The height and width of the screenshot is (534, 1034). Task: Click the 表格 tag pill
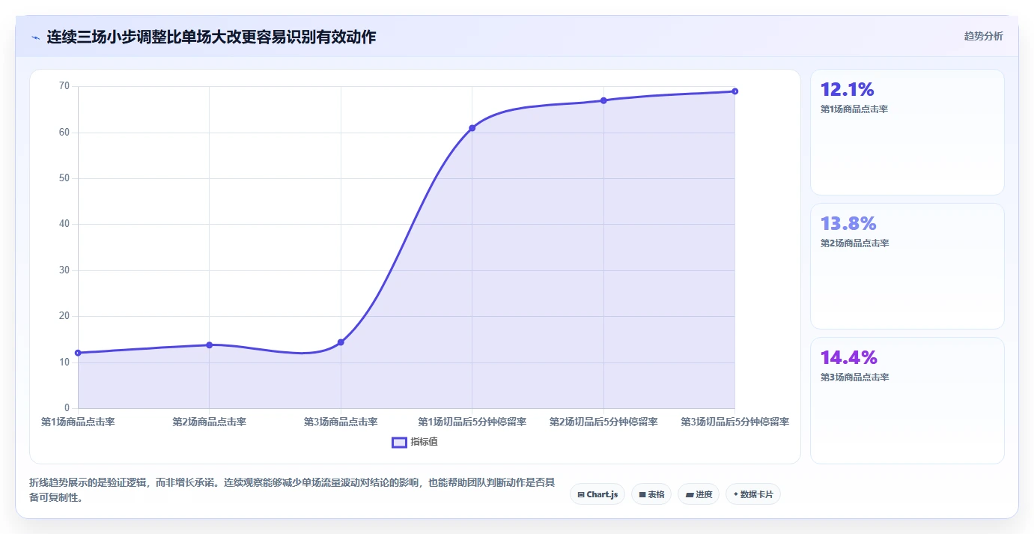tap(651, 494)
